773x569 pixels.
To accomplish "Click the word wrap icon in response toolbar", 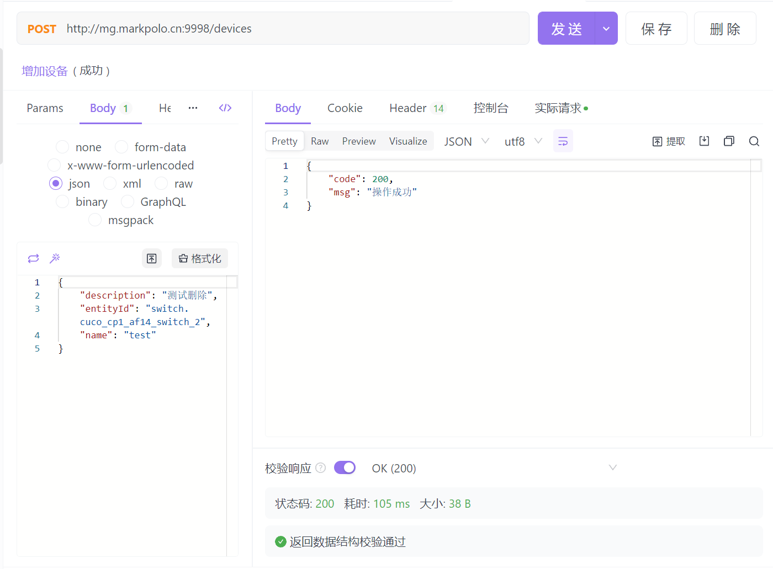I will pos(563,141).
